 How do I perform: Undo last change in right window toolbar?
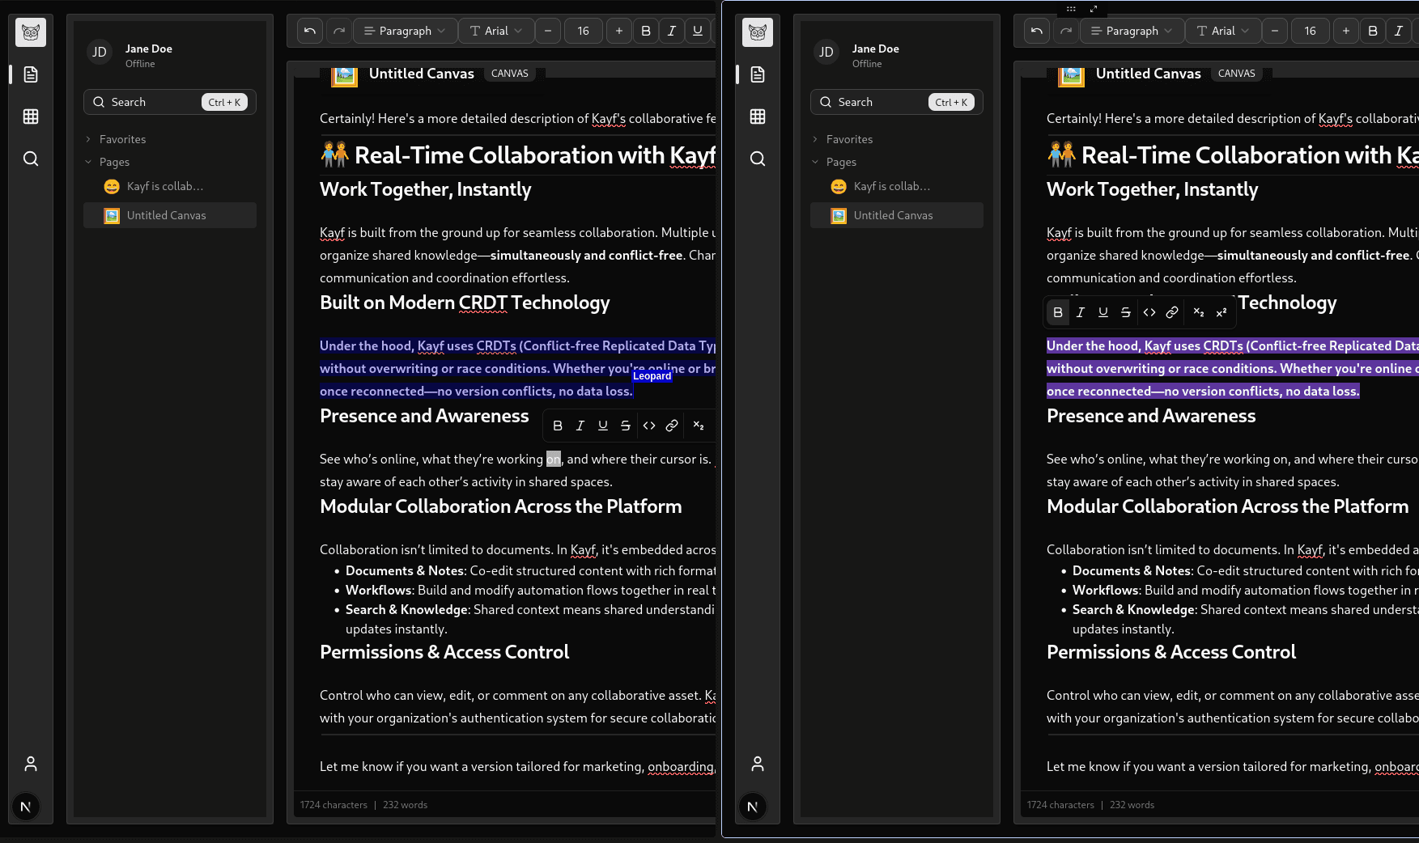1037,31
